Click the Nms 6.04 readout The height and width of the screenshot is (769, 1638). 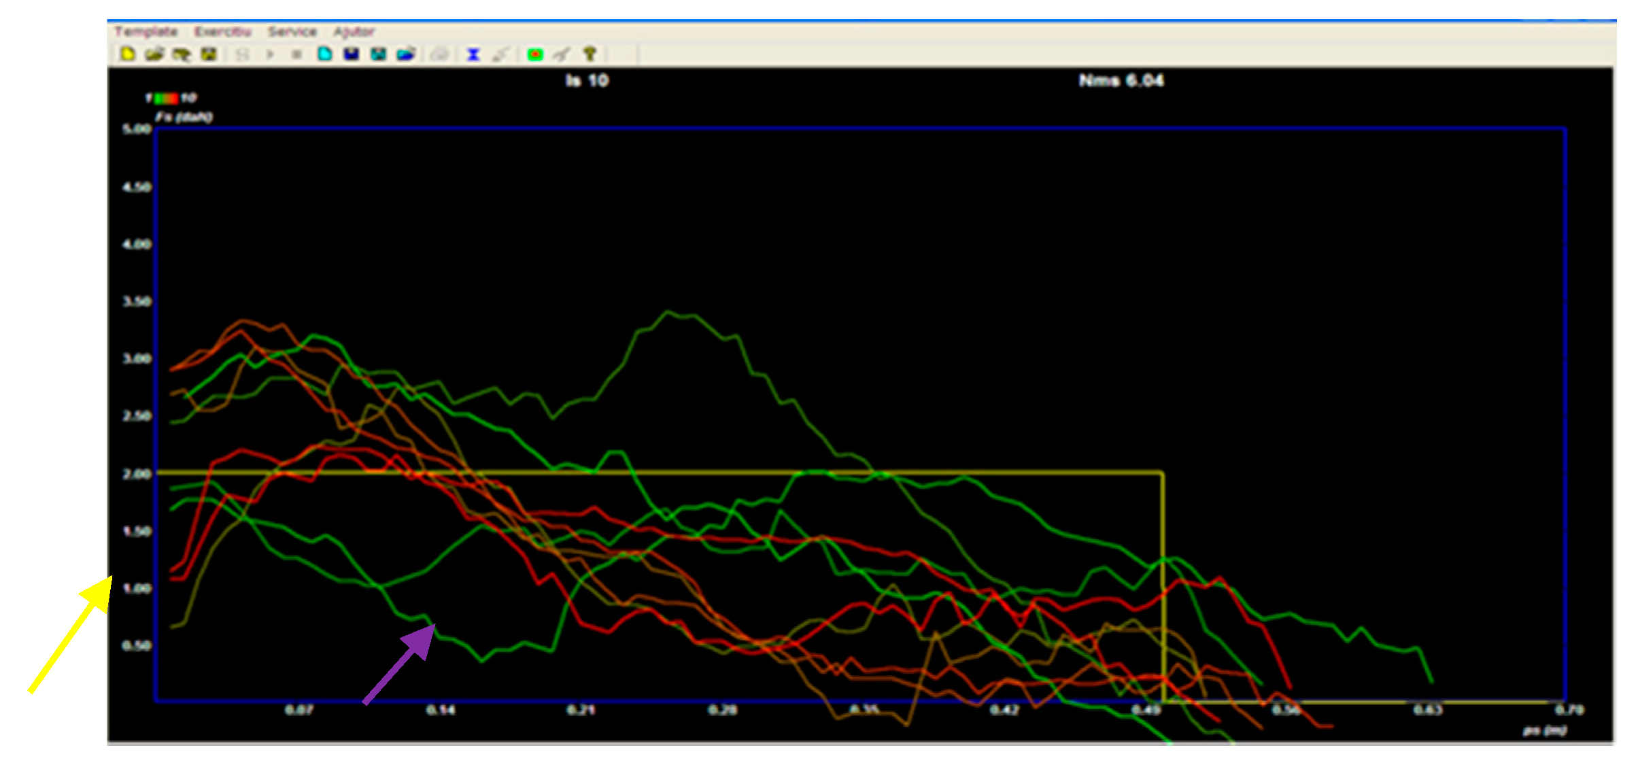(x=1121, y=80)
